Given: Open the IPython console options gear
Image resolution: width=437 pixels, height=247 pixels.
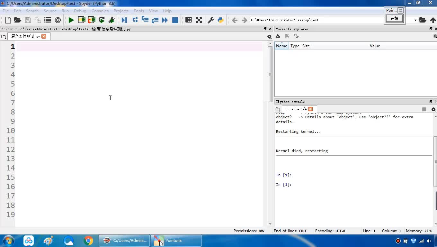Looking at the screenshot, I should point(433,109).
